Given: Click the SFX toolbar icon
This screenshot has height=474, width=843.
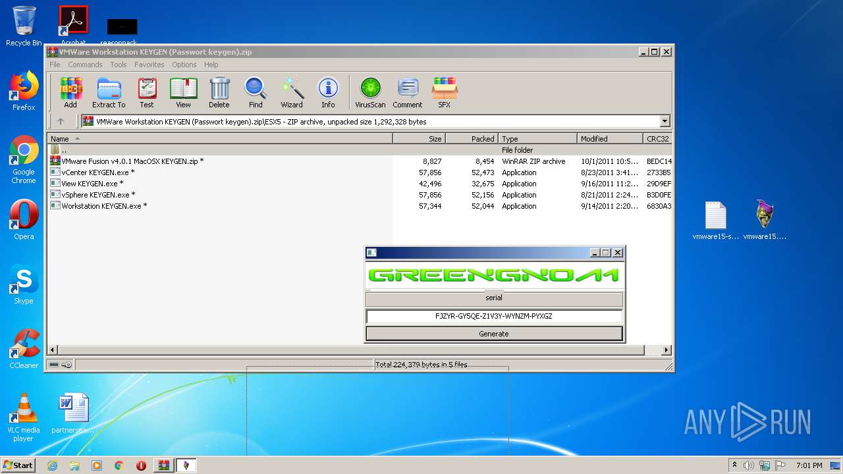Looking at the screenshot, I should [445, 93].
